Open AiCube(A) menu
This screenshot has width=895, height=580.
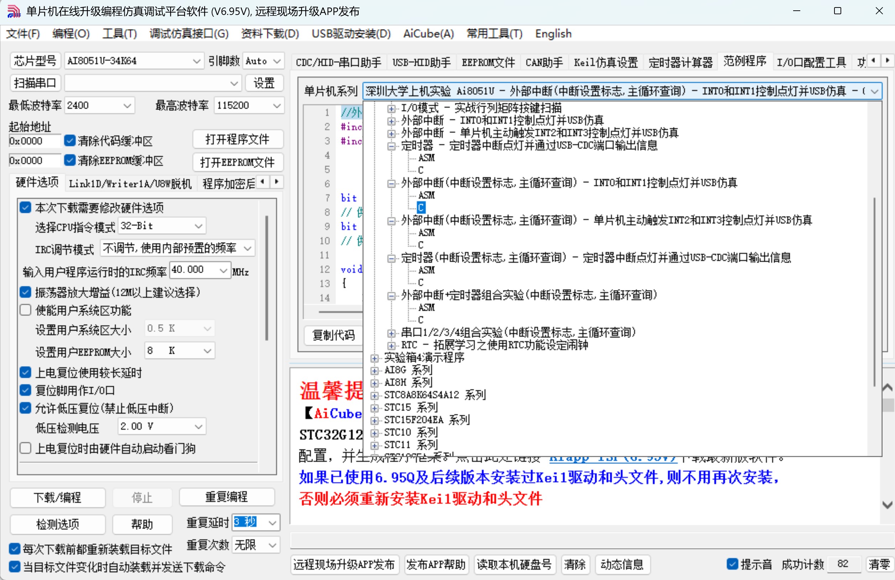coord(428,34)
